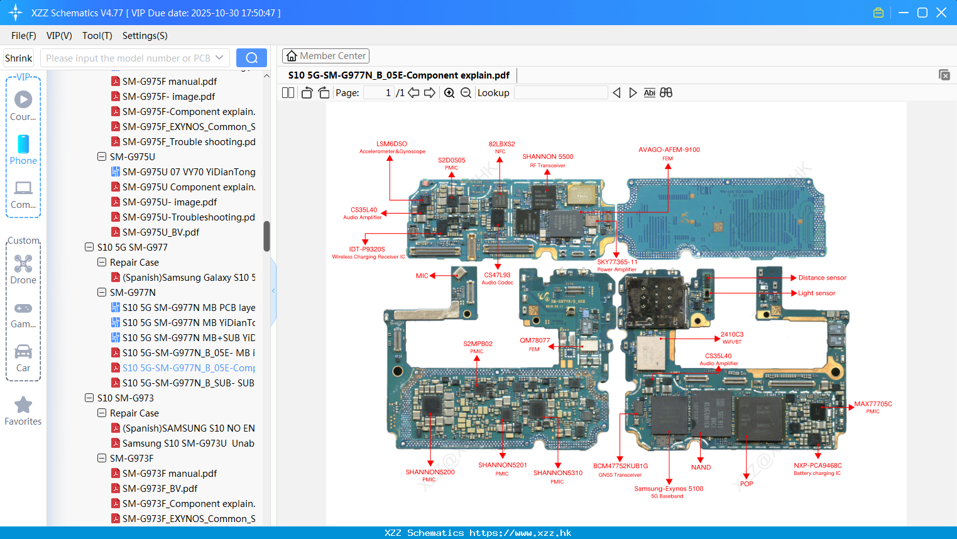Toggle the Abi whole-word match option
The height and width of the screenshot is (539, 957).
pos(650,93)
